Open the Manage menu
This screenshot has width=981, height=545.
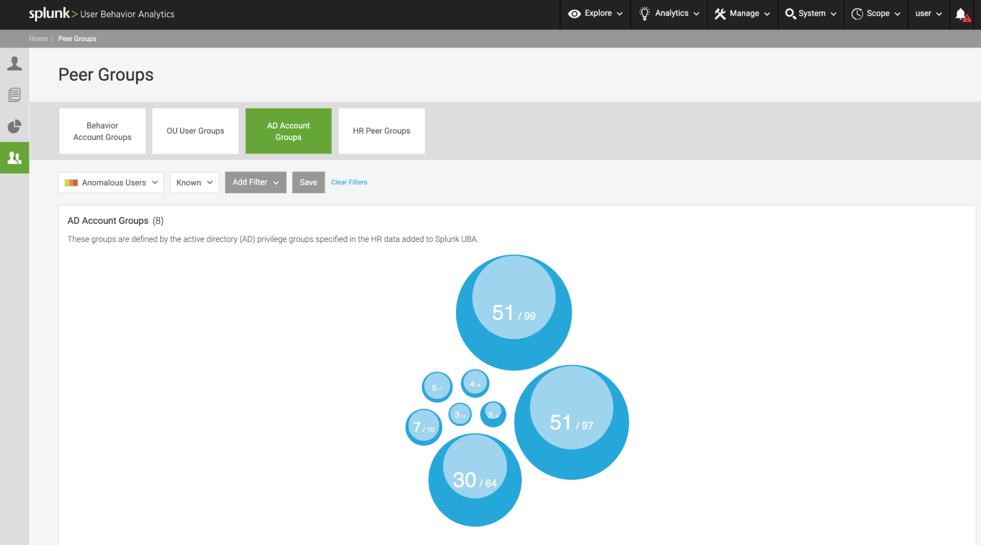pyautogui.click(x=742, y=14)
